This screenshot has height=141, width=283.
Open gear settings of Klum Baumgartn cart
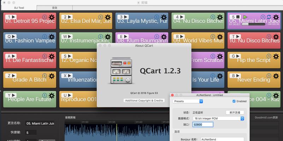pos(164,37)
